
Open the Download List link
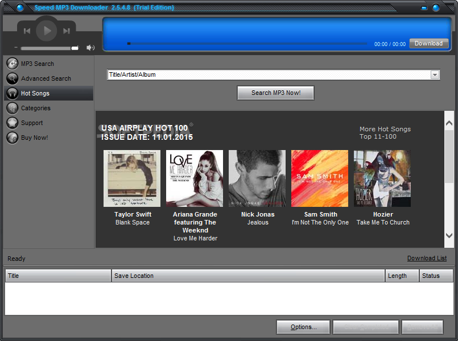click(427, 258)
